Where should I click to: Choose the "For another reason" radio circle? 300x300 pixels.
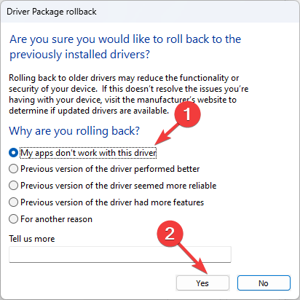[x=13, y=219]
